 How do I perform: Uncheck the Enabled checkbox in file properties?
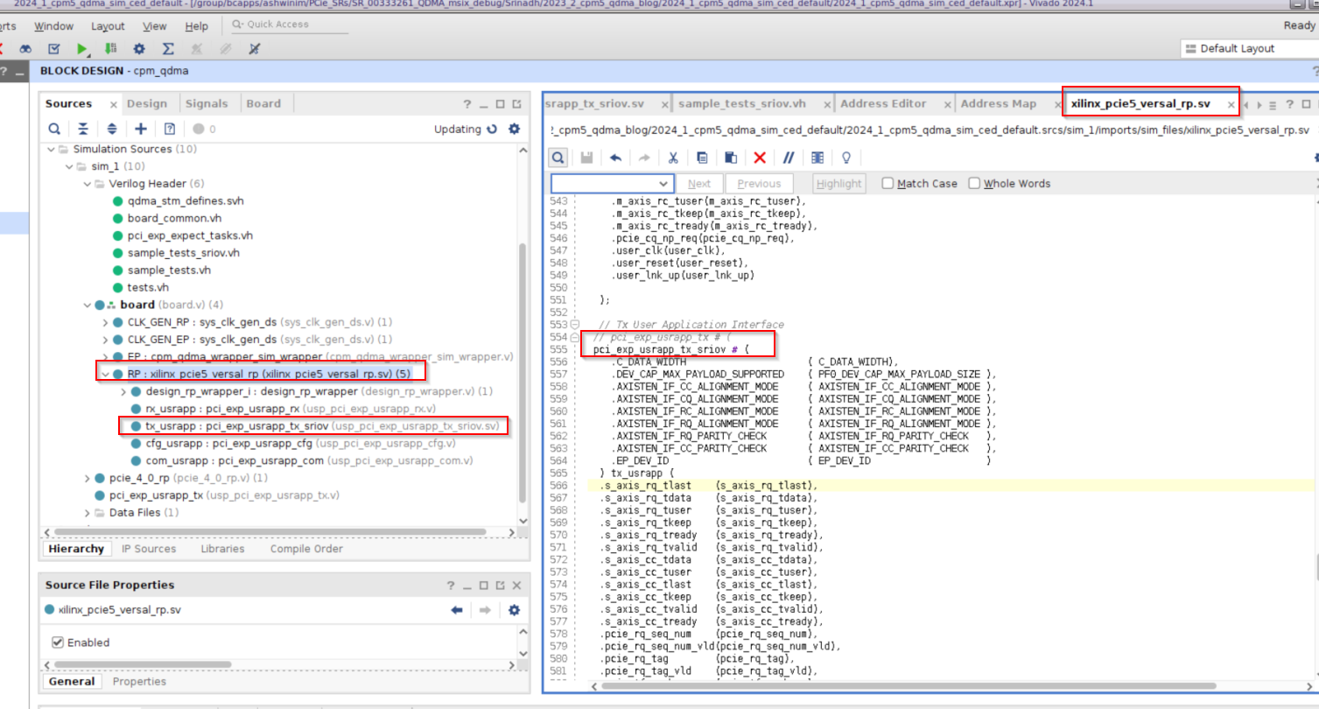click(58, 642)
